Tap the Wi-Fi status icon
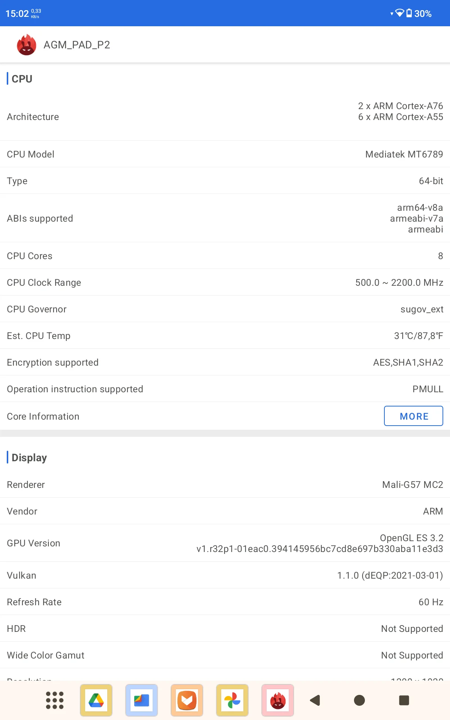Screen dimensions: 450x720 399,13
